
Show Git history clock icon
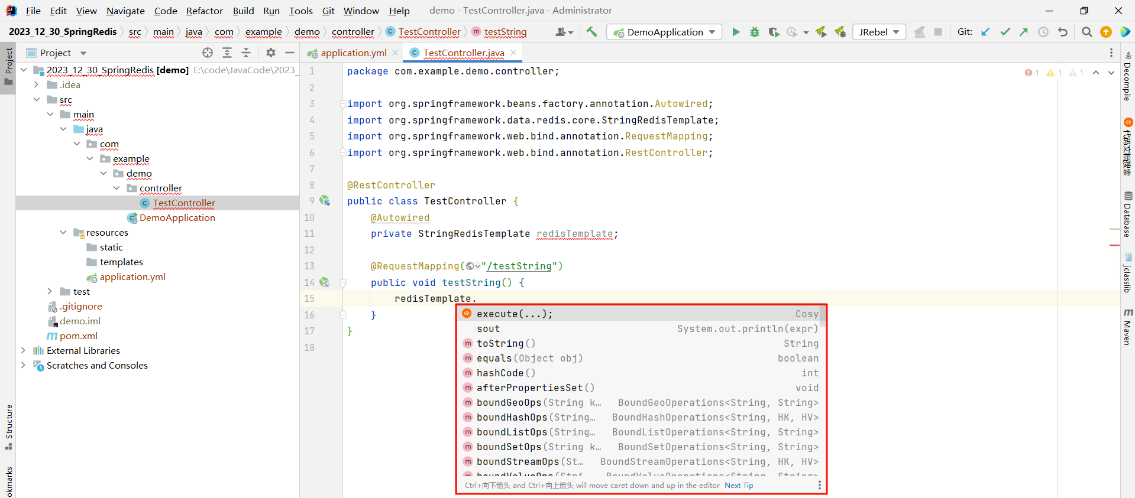tap(1043, 32)
